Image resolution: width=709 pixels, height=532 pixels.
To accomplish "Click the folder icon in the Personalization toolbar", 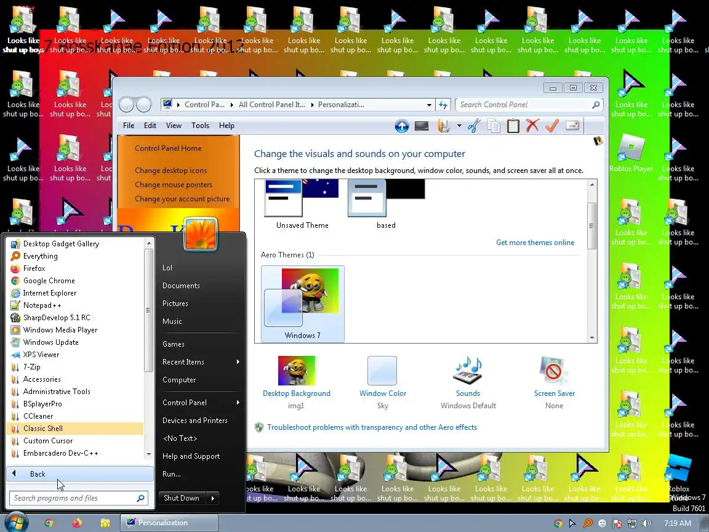I will coord(444,126).
